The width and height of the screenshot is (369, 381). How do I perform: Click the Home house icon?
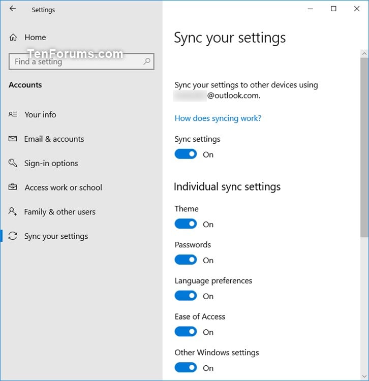click(13, 37)
